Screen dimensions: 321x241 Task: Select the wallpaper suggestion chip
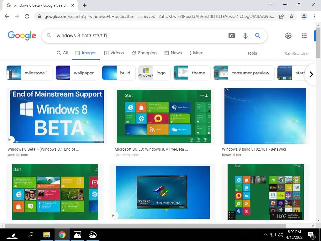click(77, 73)
